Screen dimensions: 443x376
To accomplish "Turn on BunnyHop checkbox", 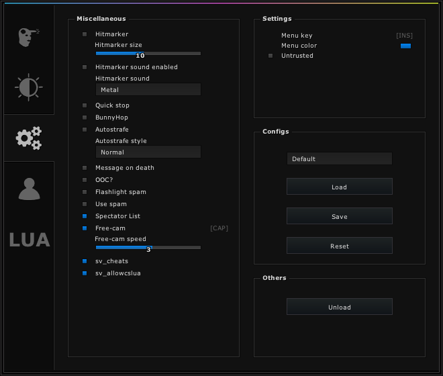I will (85, 117).
